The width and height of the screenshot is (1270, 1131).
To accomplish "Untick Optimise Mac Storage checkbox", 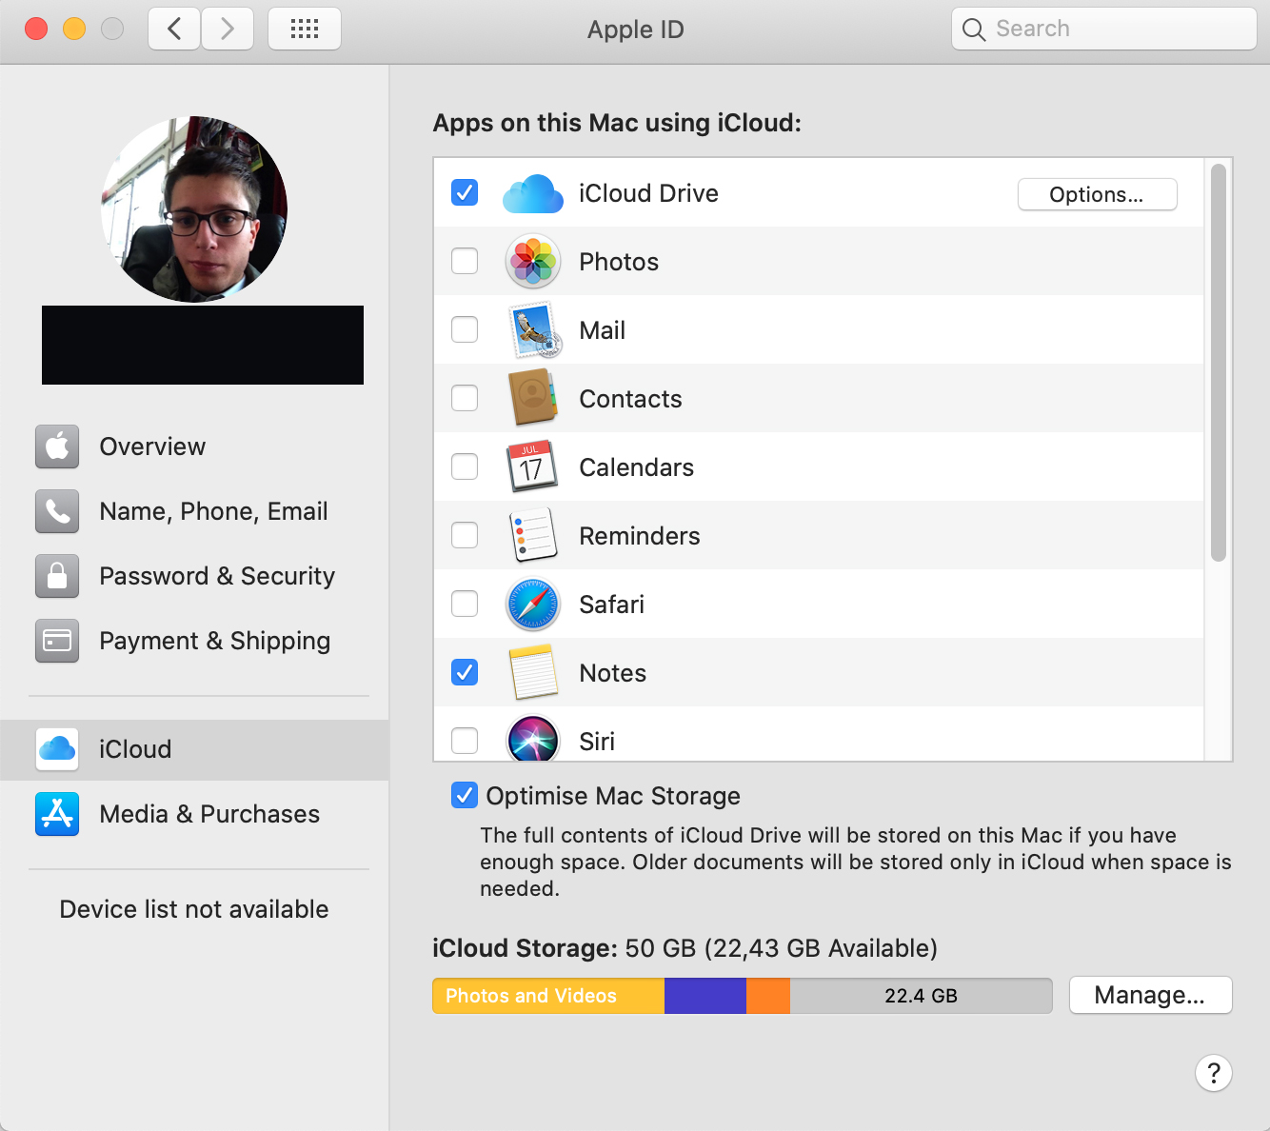I will [465, 795].
